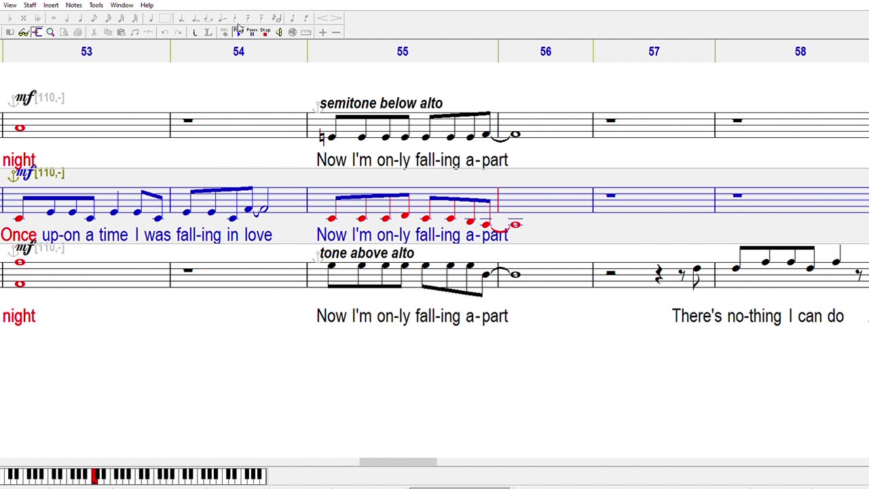Click the 'semitone below alto' text
869x489 pixels.
pos(381,103)
